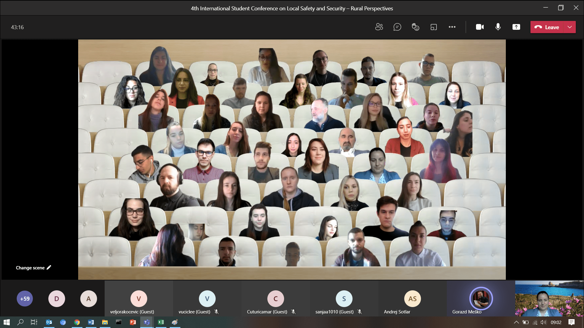Show hidden system tray icons

tap(516, 322)
